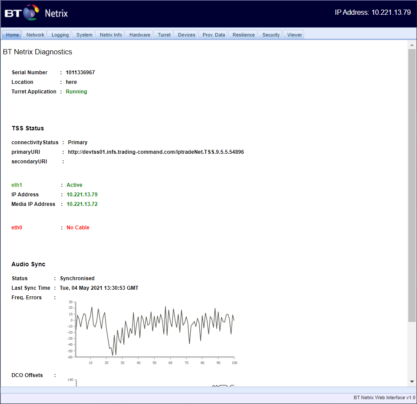417x404 pixels.
Task: Open the Hardware tab
Action: click(139, 35)
